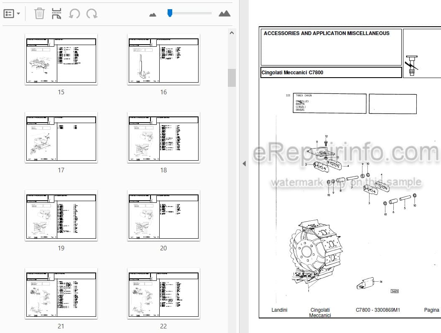Click the page label '15'
The image size is (441, 333).
click(61, 92)
